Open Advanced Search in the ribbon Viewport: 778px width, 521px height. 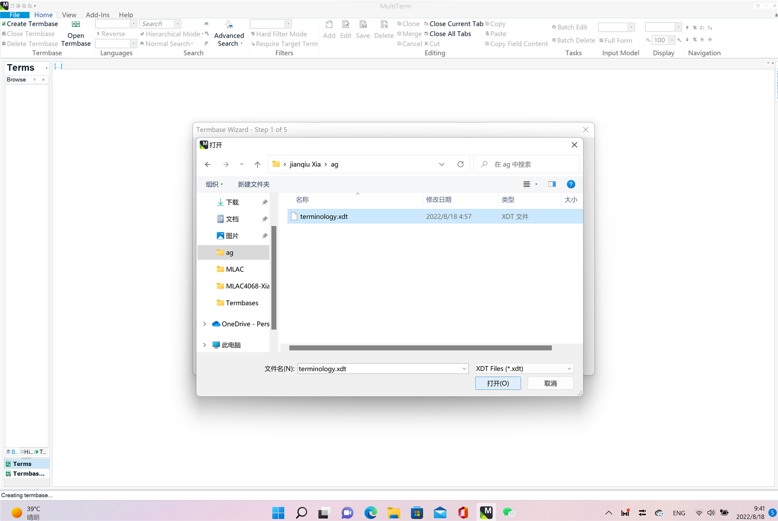point(229,34)
